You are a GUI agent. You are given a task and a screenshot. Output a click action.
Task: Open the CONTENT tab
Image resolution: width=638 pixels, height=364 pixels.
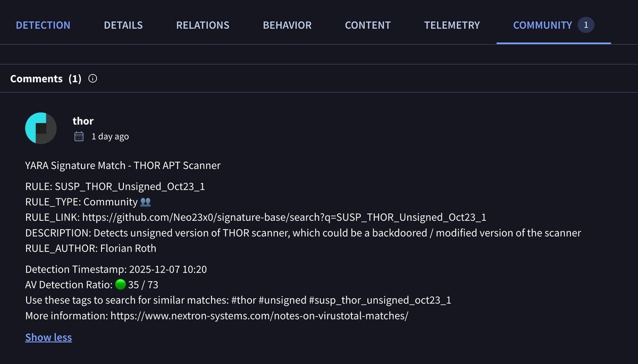tap(368, 25)
